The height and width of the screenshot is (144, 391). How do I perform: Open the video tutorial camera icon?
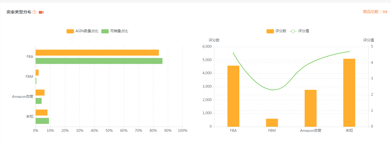click(x=41, y=12)
